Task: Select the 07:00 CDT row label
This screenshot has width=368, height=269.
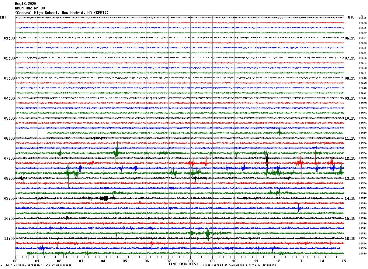Action: point(9,158)
